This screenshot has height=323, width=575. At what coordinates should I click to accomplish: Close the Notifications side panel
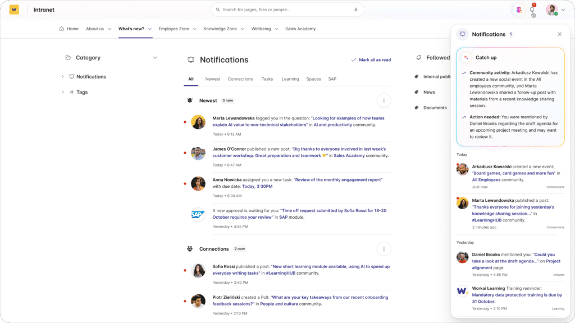[559, 34]
